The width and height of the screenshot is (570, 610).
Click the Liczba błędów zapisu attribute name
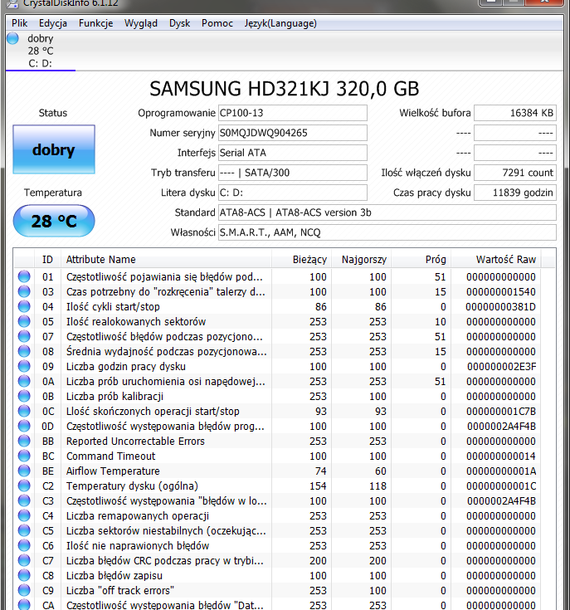point(114,576)
